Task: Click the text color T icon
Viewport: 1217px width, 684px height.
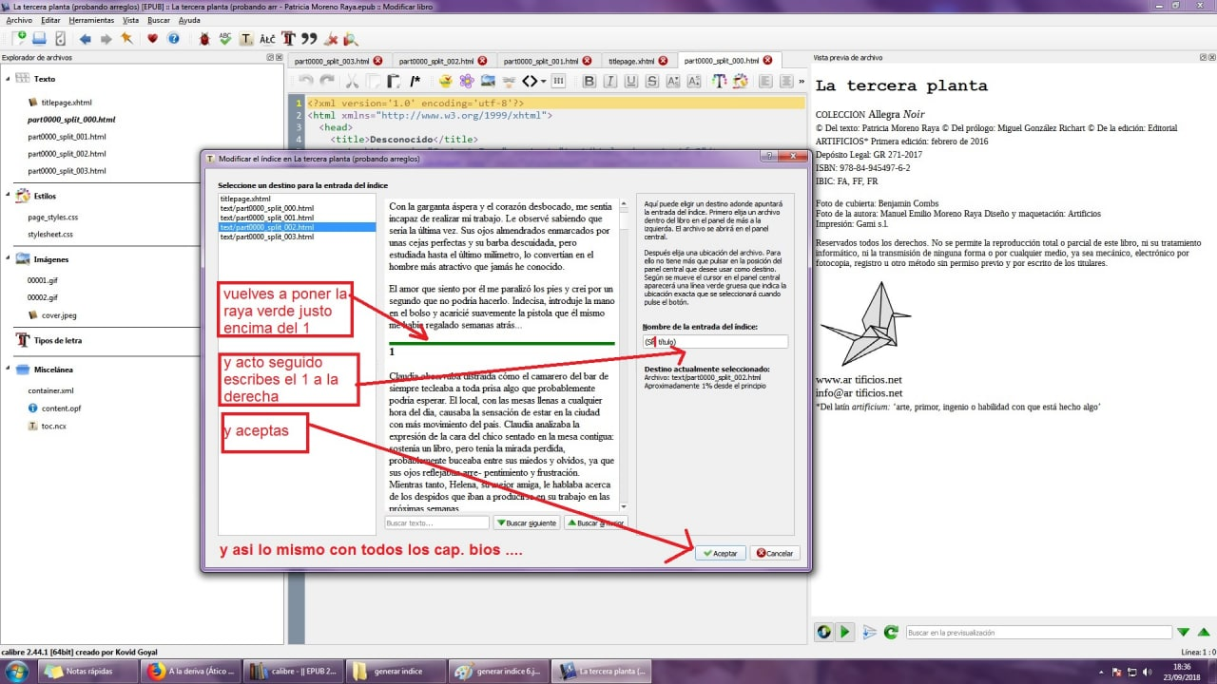Action: 720,81
